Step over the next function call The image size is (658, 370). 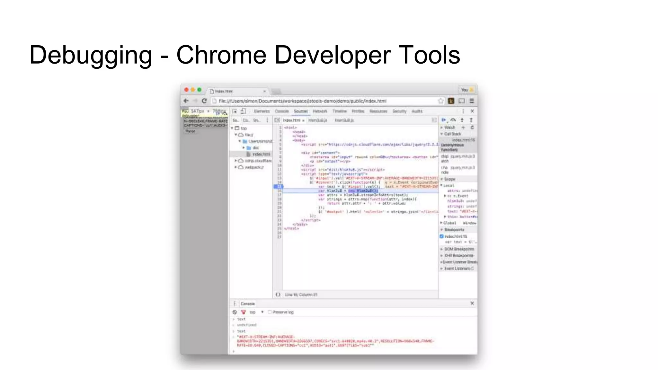click(453, 120)
